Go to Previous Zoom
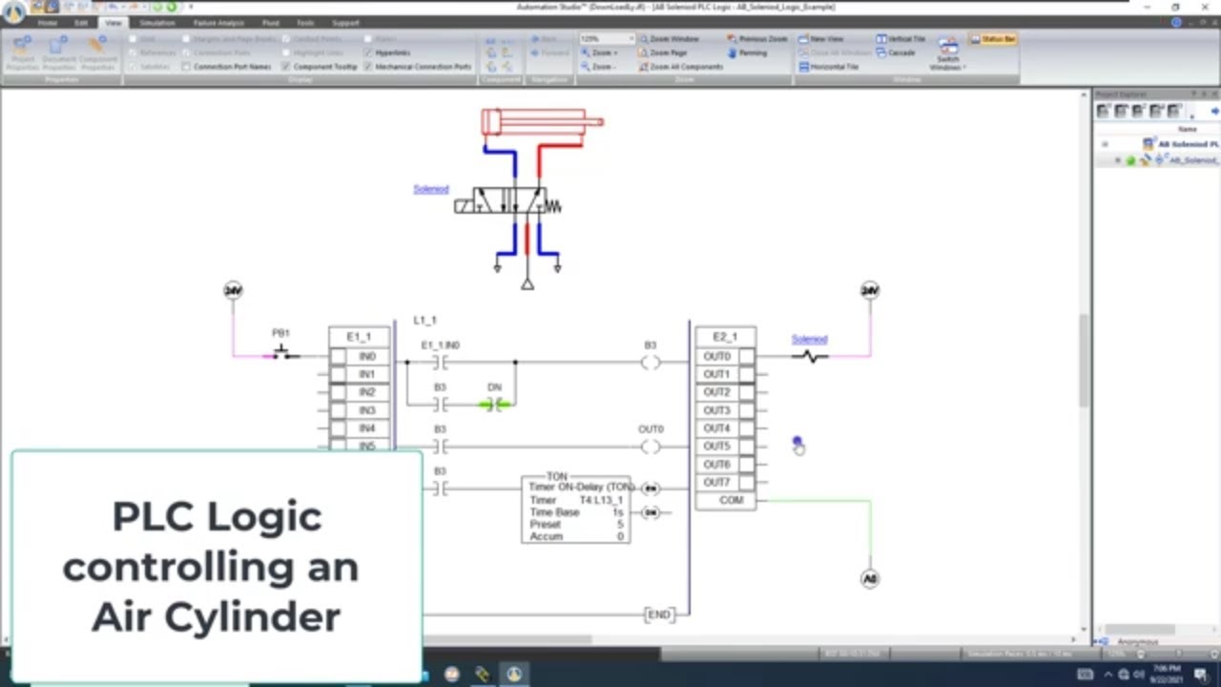Viewport: 1221px width, 687px height. click(757, 39)
